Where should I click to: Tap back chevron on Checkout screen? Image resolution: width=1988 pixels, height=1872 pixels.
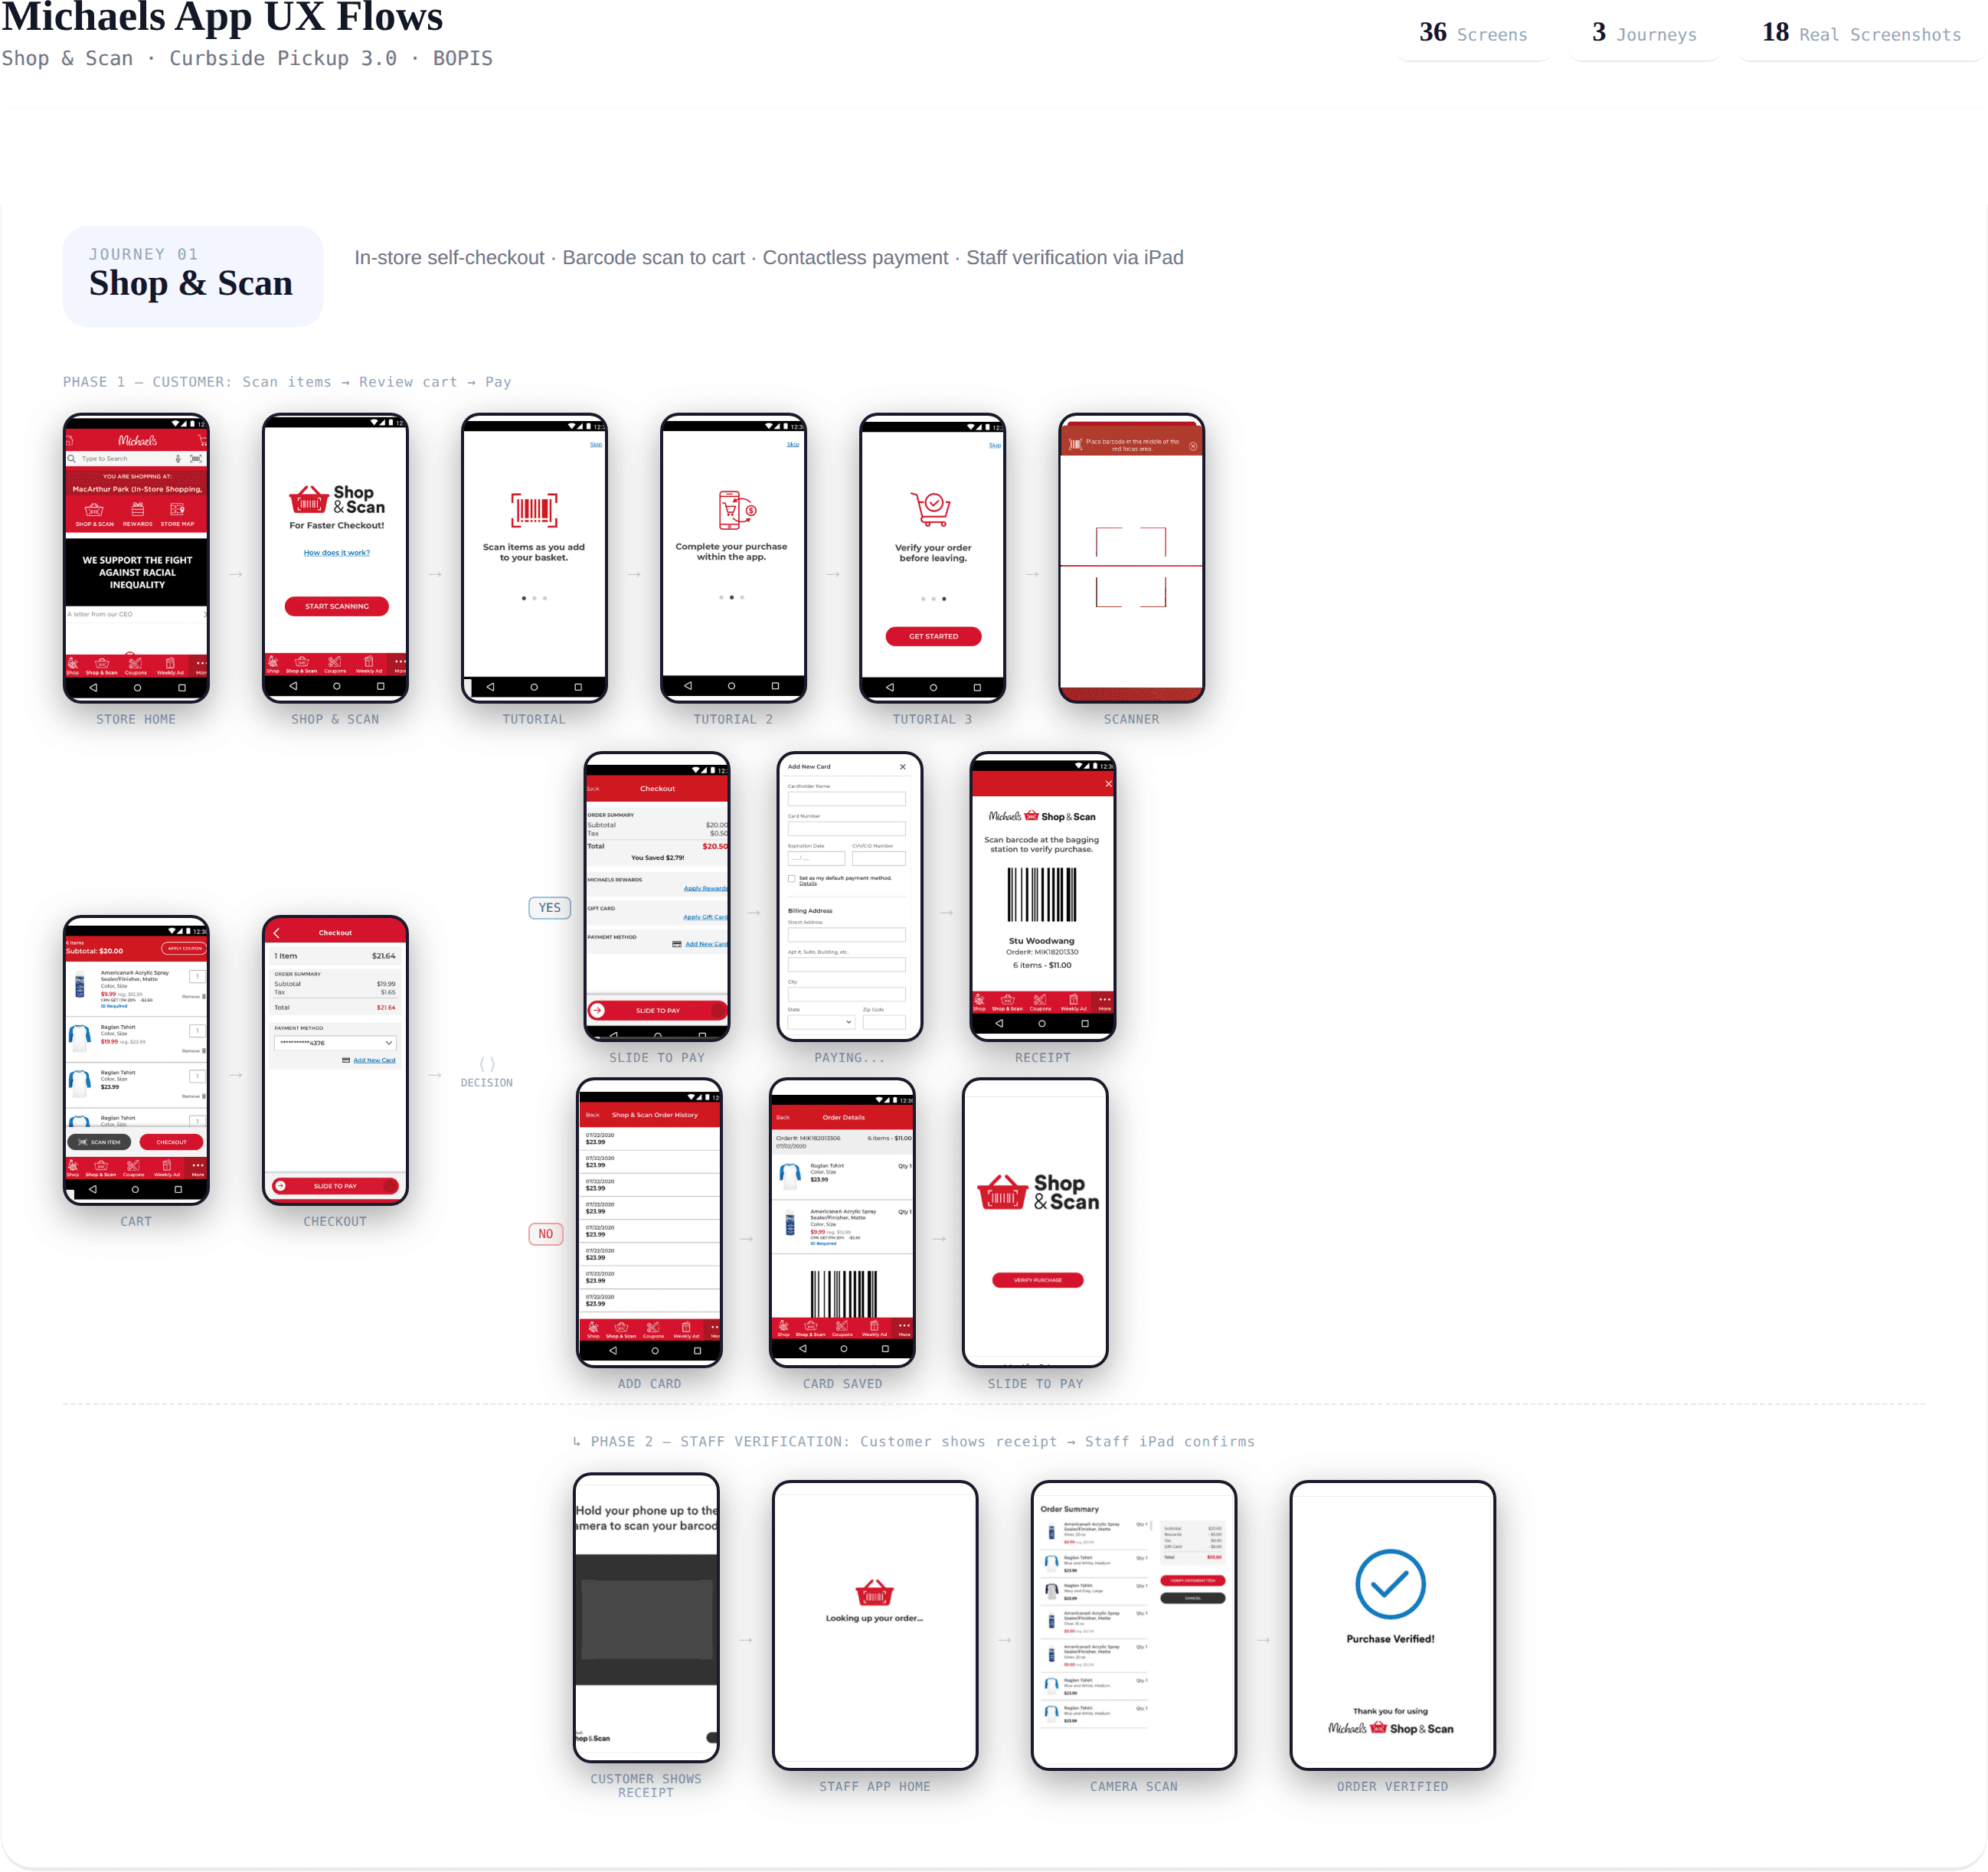(x=277, y=933)
